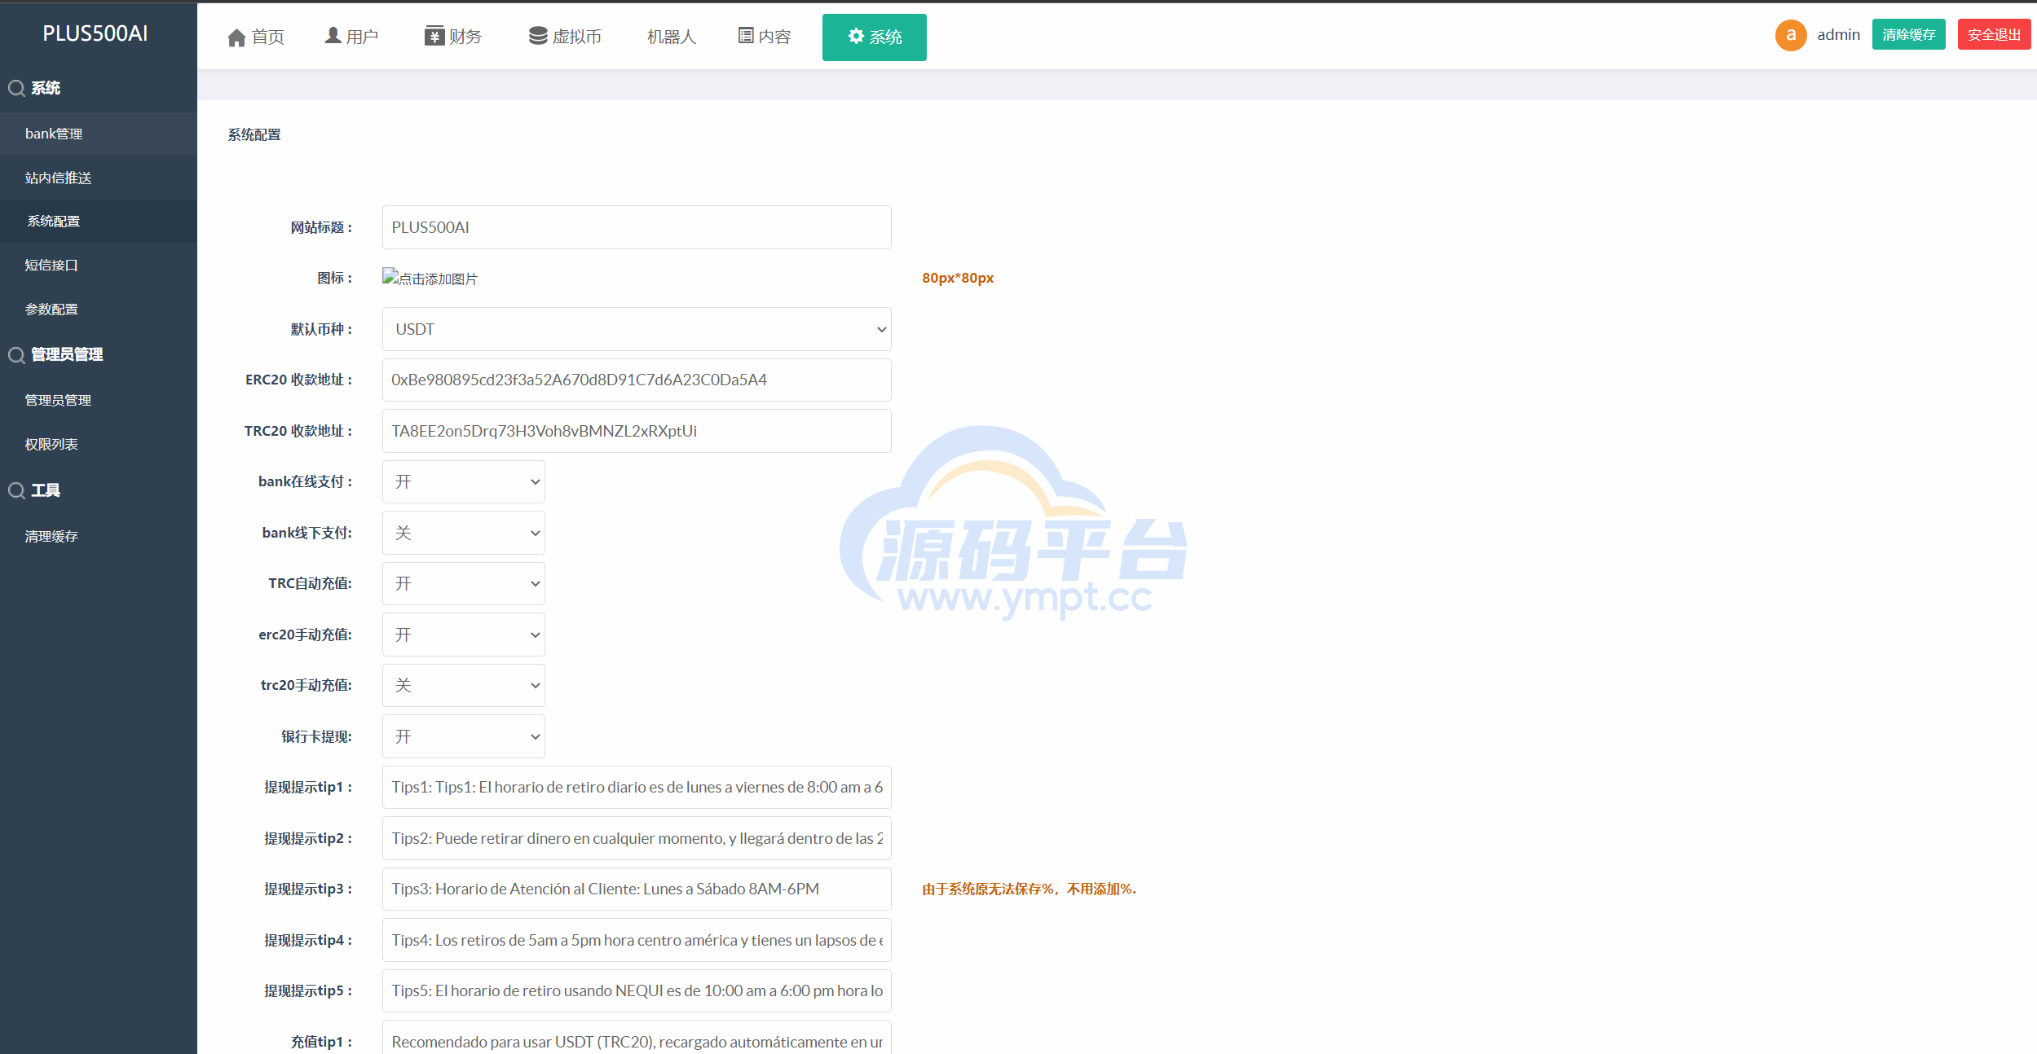The image size is (2037, 1054).
Task: Click the search icon beside 工具 header
Action: click(16, 490)
